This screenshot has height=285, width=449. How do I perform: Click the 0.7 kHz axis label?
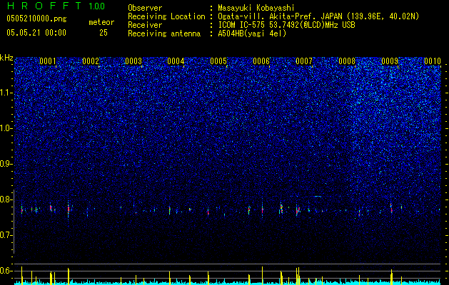pyautogui.click(x=6, y=235)
